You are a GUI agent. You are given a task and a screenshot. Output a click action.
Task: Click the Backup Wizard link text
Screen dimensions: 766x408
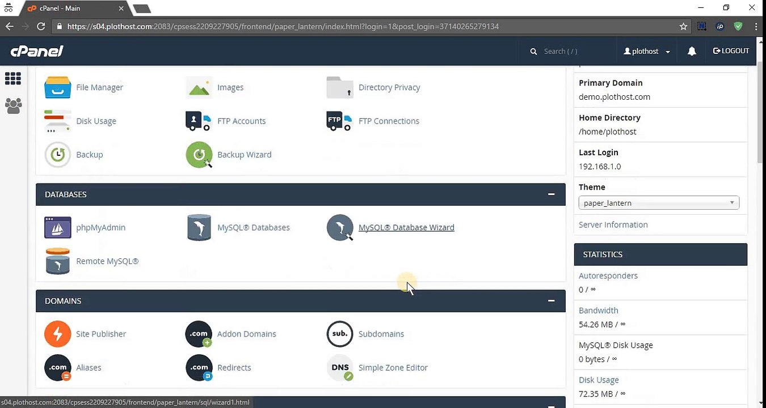(x=244, y=154)
